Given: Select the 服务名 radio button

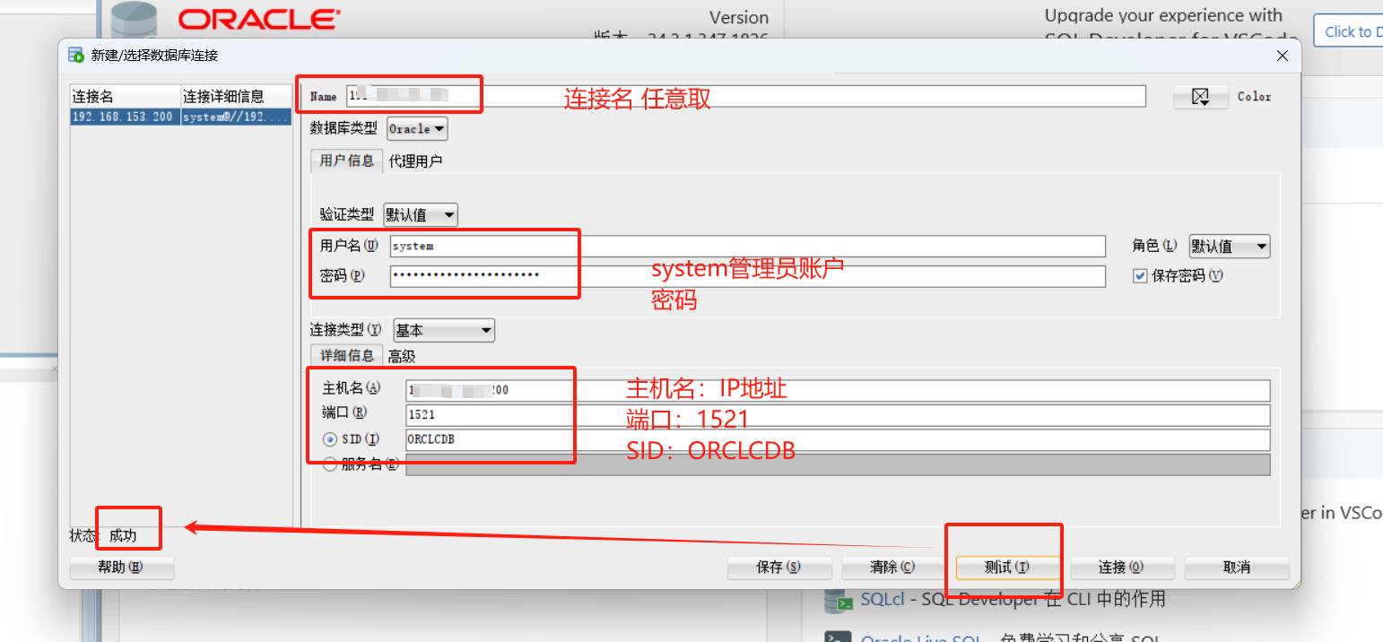Looking at the screenshot, I should (330, 464).
